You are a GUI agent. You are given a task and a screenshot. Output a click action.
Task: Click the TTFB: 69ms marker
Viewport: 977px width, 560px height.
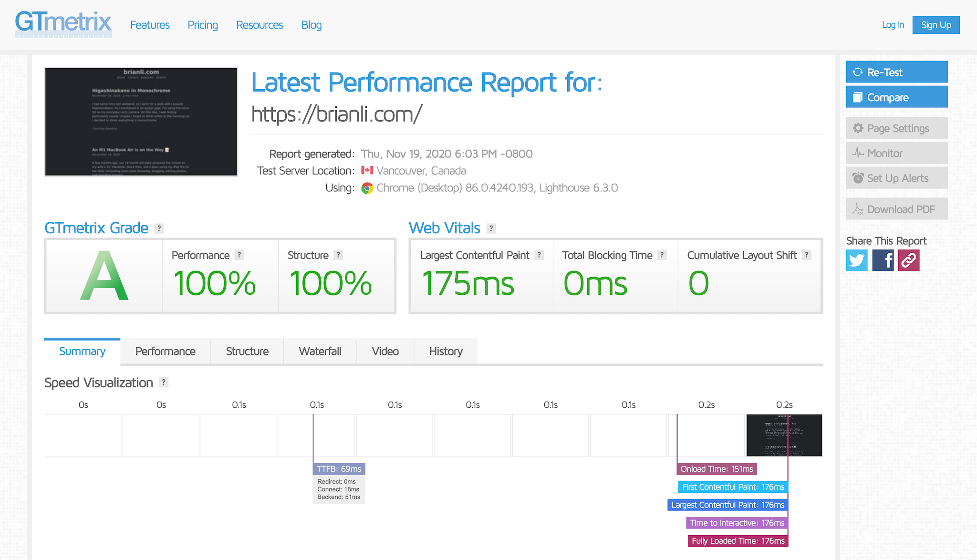click(339, 469)
